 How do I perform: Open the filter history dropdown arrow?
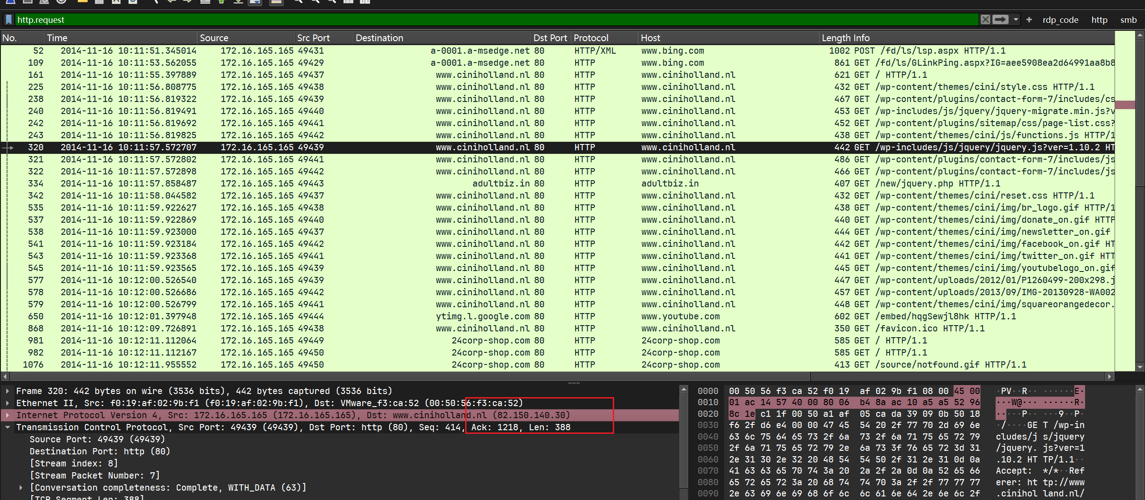coord(1016,20)
